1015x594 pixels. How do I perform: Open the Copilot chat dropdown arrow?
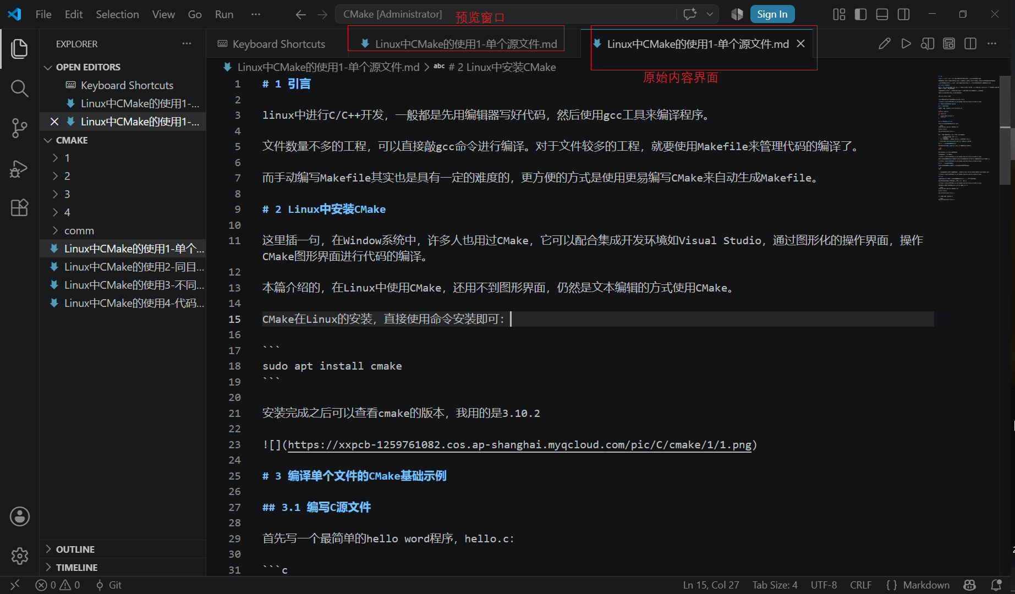(x=710, y=14)
